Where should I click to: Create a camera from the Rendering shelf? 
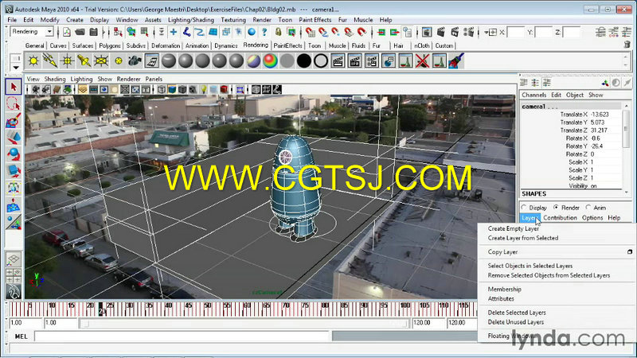(135, 61)
